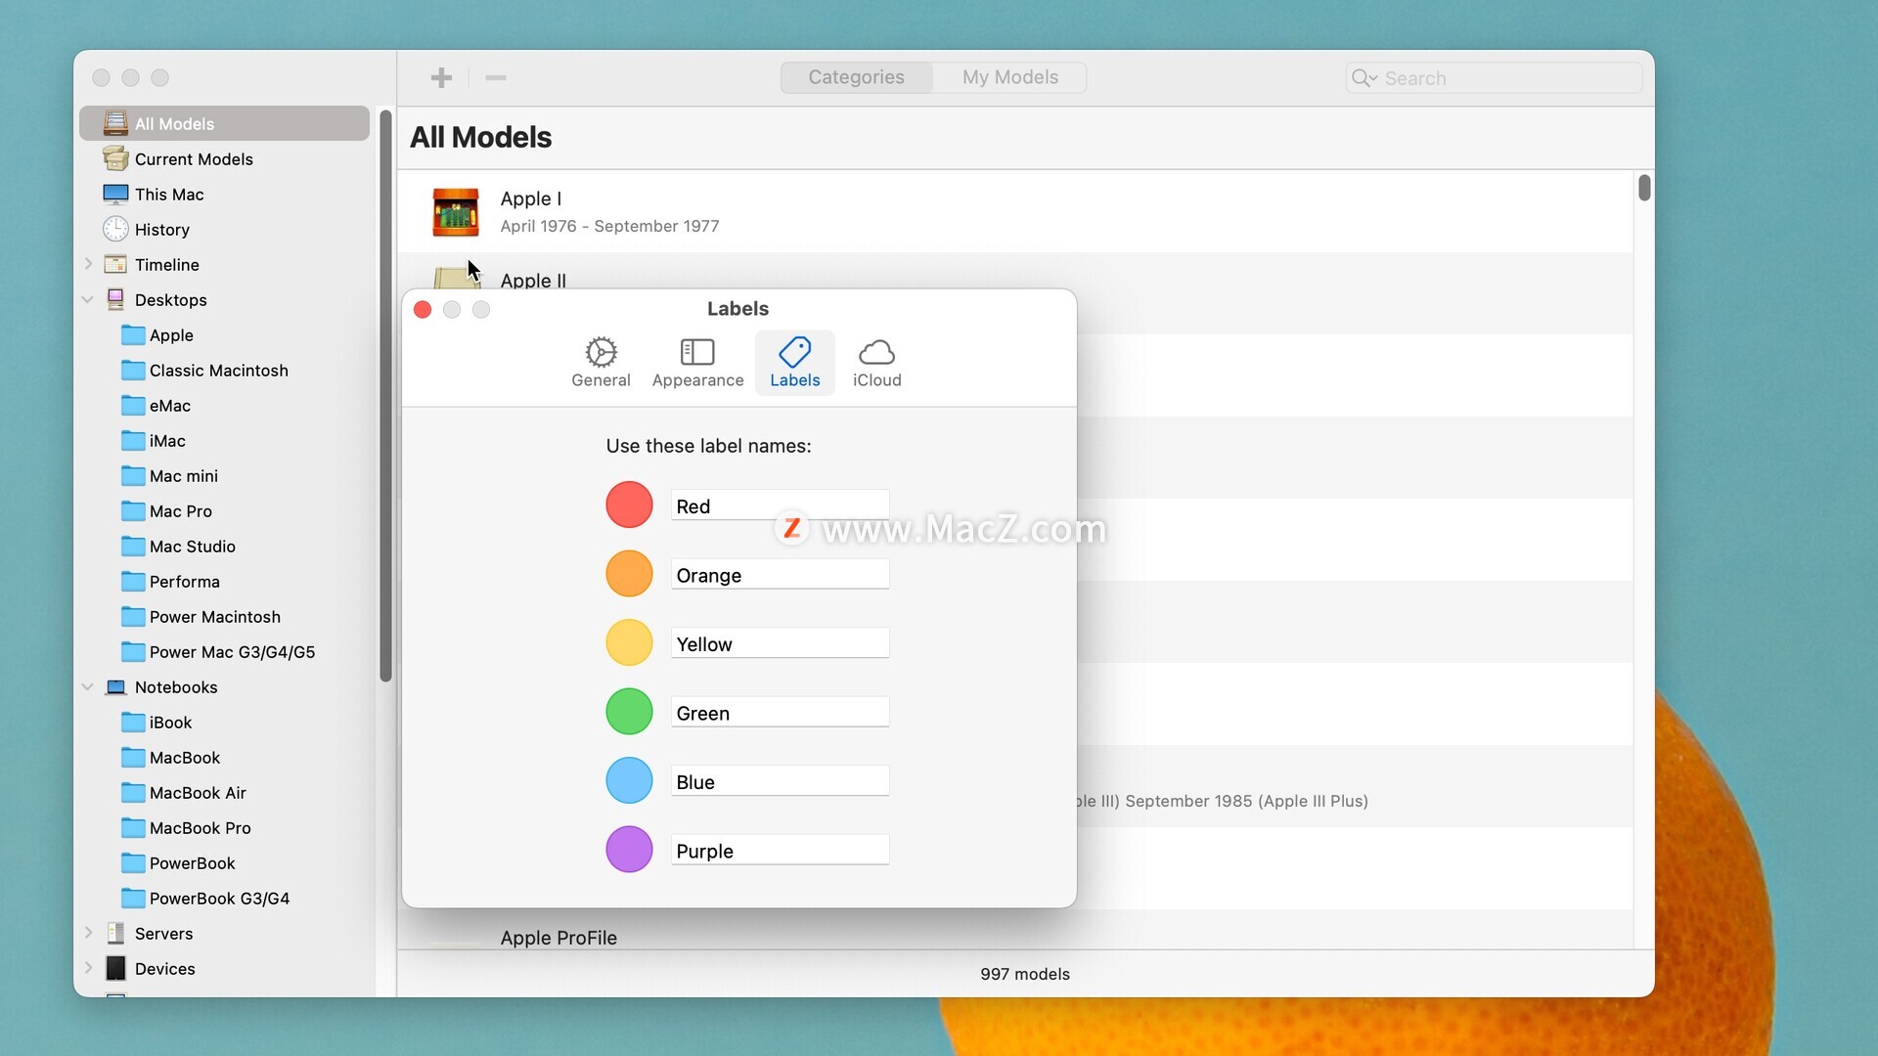Open the History clock icon
Screen dimensions: 1878x1056
point(115,229)
